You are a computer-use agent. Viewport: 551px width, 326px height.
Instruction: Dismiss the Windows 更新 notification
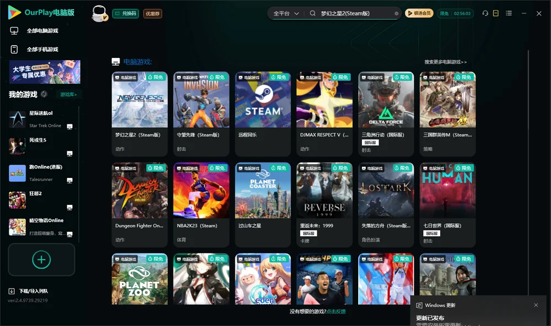point(536,305)
